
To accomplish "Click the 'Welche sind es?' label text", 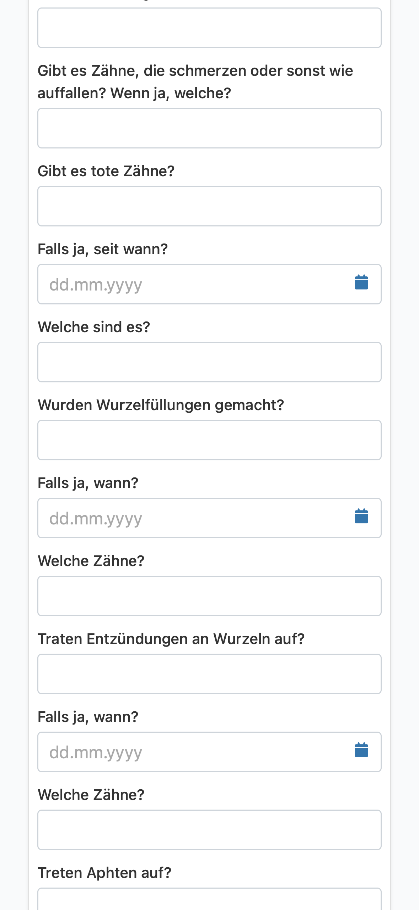I will pos(94,327).
